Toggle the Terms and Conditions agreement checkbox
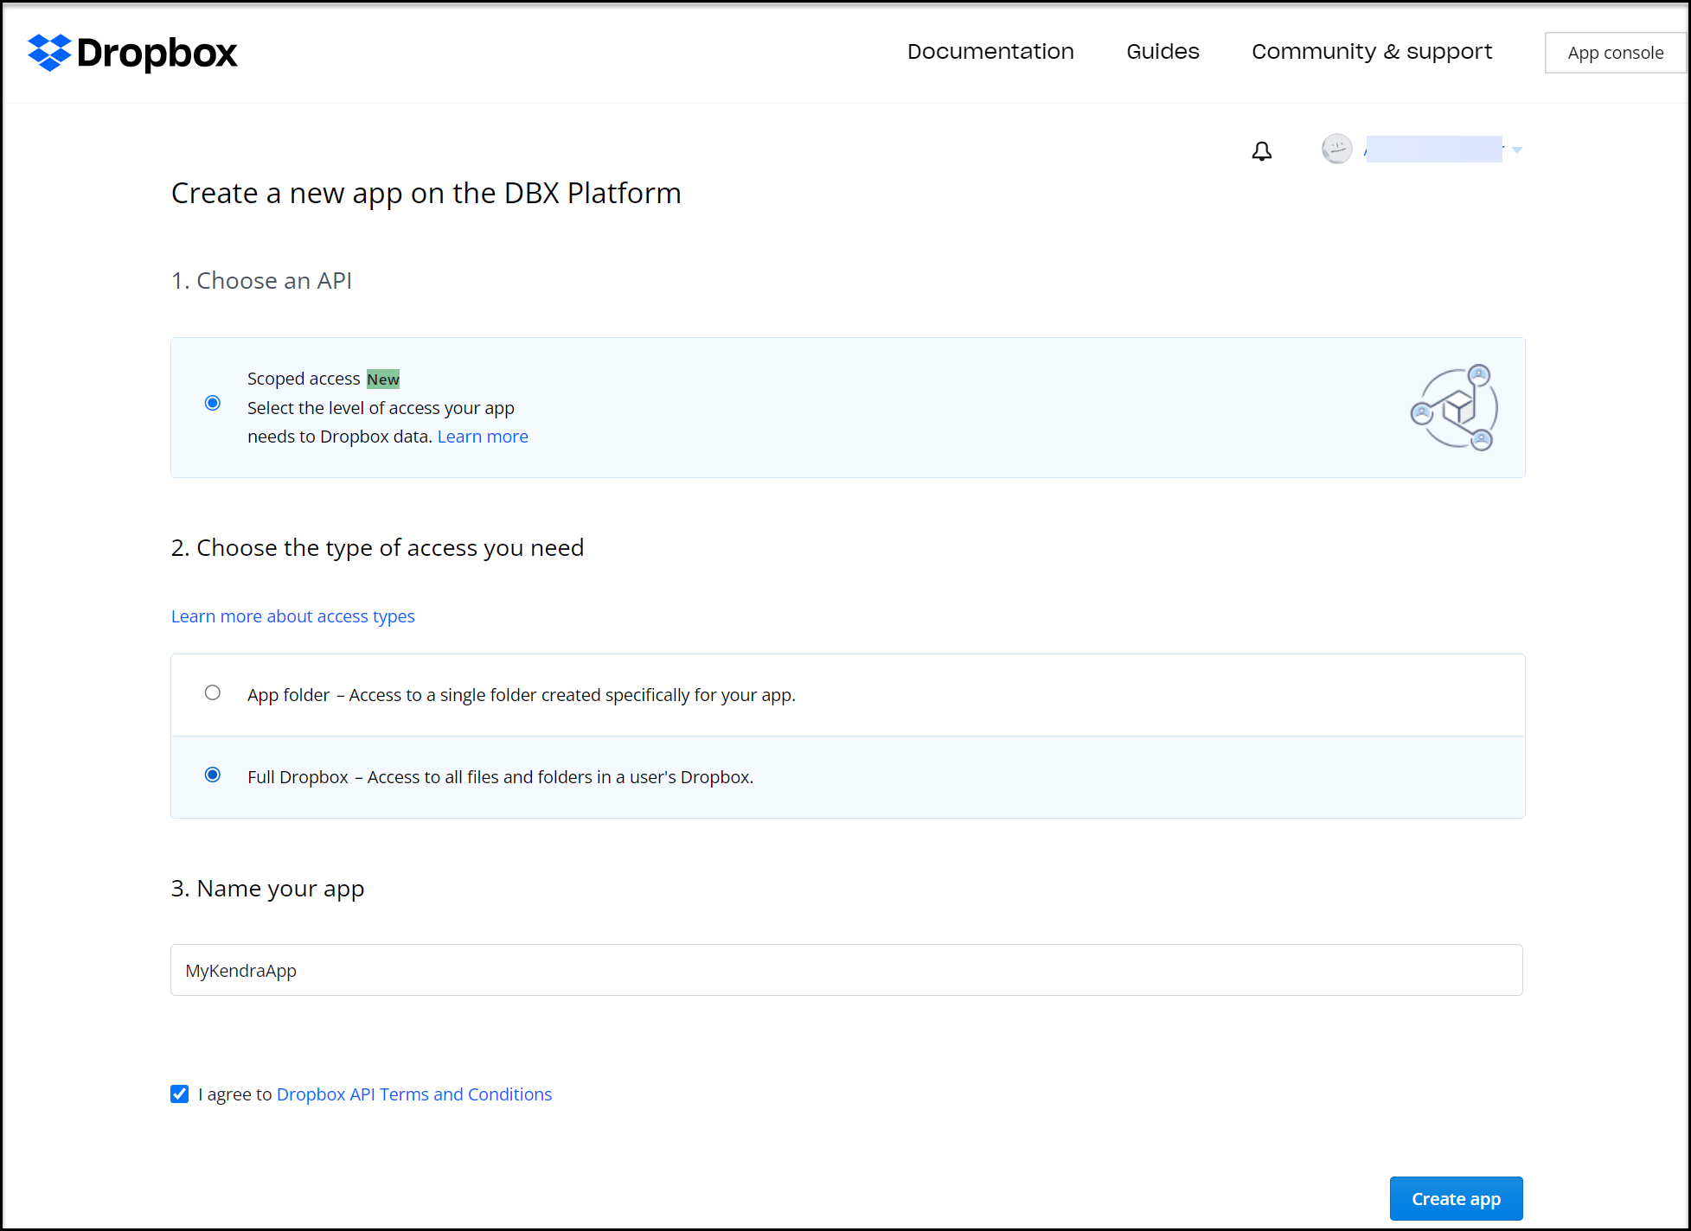 (x=180, y=1094)
